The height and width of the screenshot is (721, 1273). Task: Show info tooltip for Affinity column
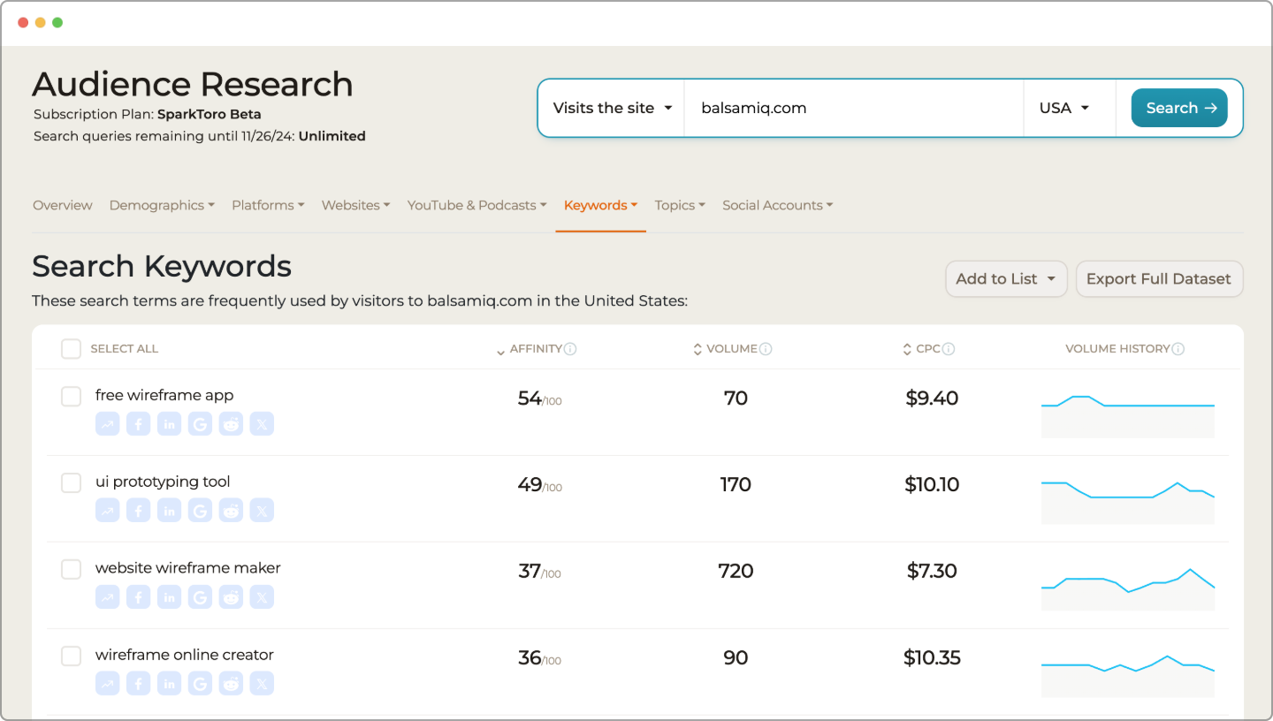click(570, 349)
